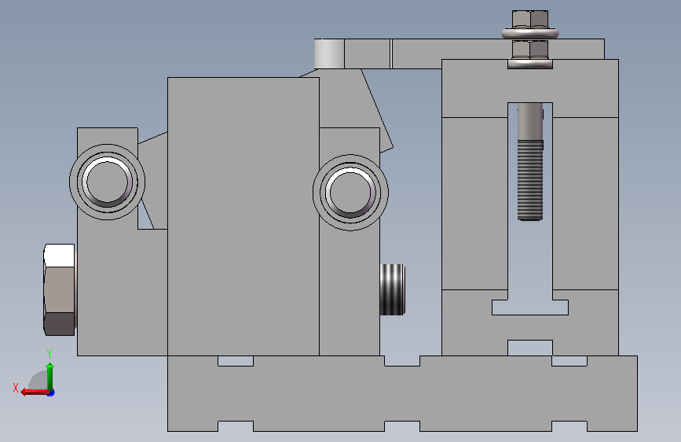Select the horizontal threaded screw end beside block
Screen dimensions: 681x442
[x=393, y=289]
